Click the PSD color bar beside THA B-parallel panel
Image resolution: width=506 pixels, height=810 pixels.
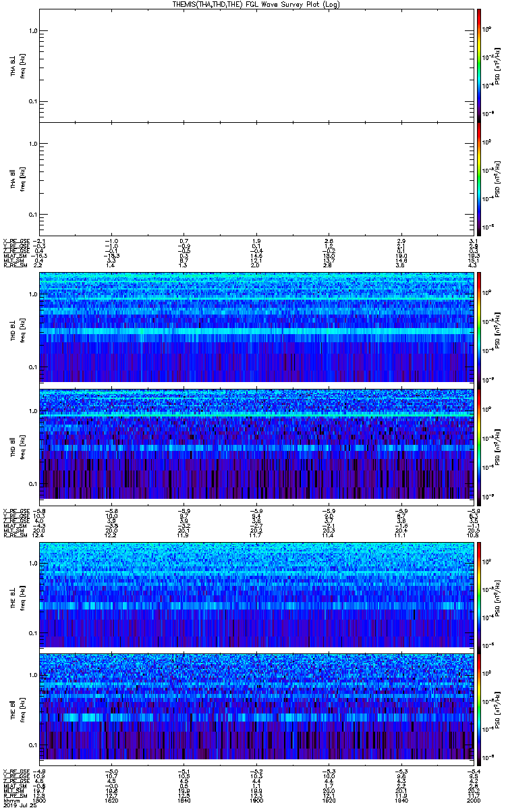478,178
